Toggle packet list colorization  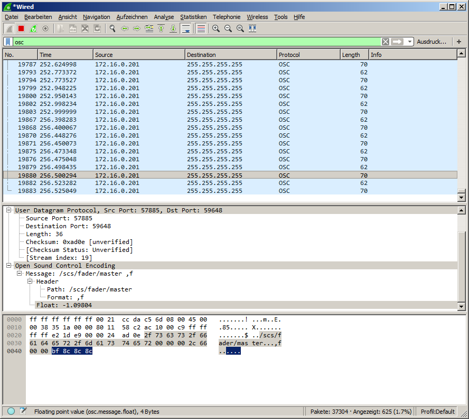point(201,28)
